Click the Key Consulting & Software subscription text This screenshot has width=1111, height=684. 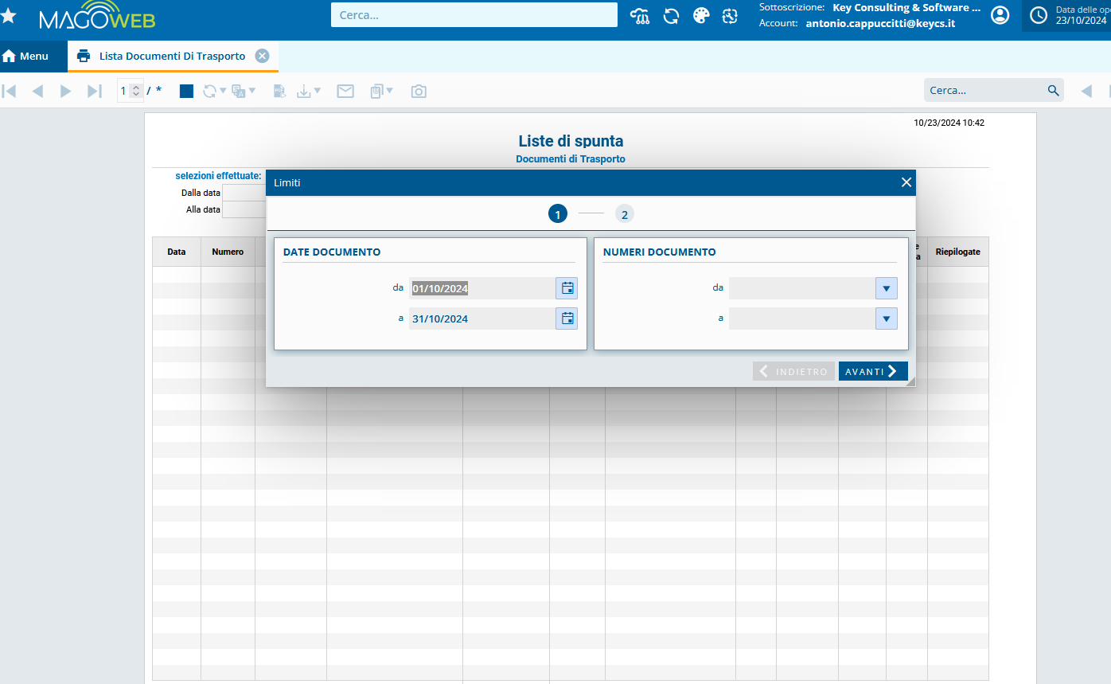(x=906, y=7)
